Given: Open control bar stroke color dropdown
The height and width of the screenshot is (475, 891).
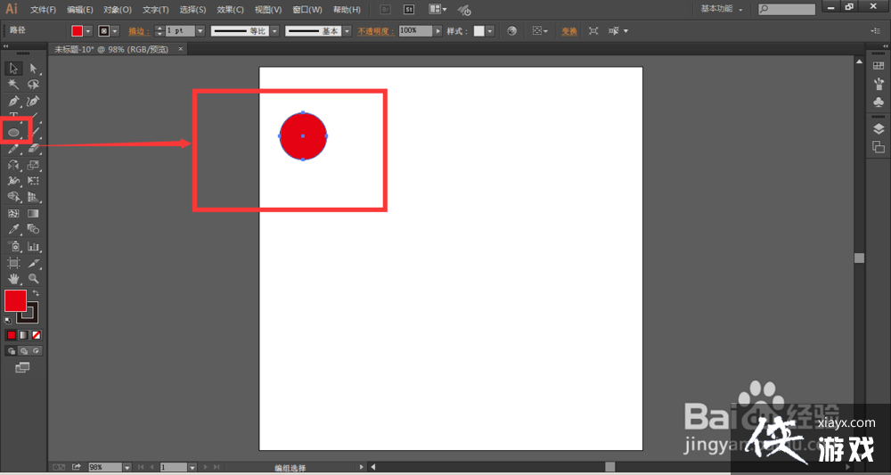Looking at the screenshot, I should pyautogui.click(x=116, y=31).
